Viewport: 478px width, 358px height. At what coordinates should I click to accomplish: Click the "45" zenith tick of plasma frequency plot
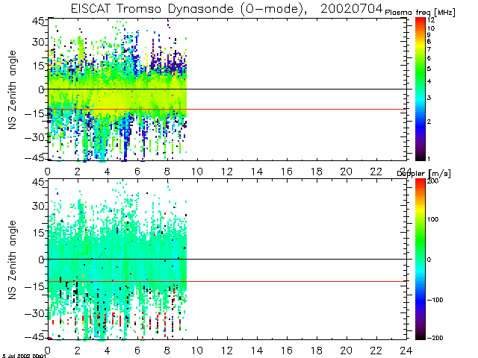[x=38, y=22]
